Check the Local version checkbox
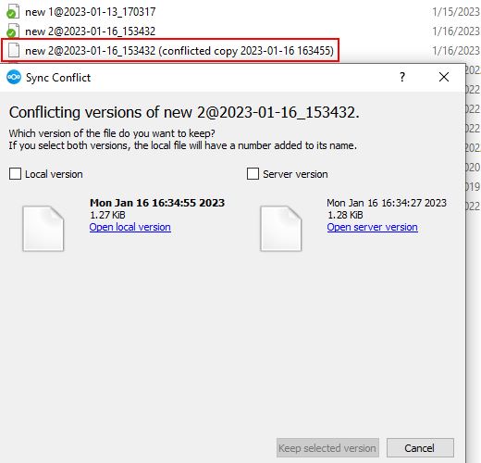Viewport: 481px width, 463px height. coord(15,174)
